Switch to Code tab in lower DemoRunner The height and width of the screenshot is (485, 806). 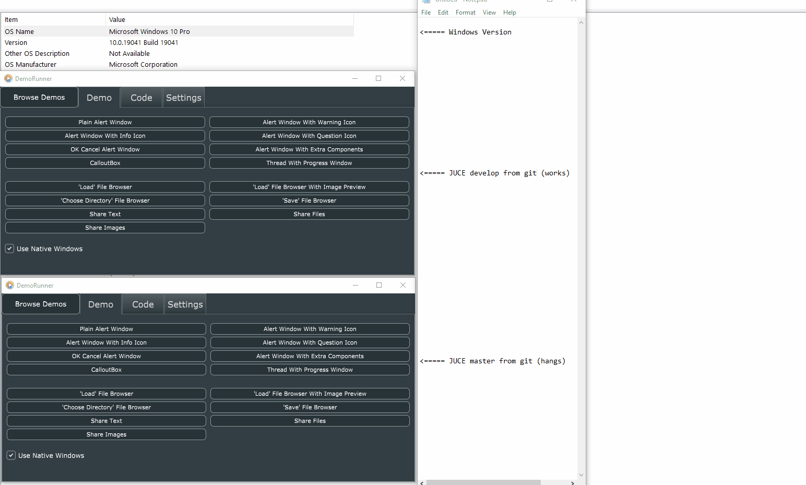pyautogui.click(x=143, y=304)
